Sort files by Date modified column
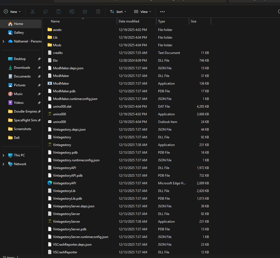 click(129, 21)
